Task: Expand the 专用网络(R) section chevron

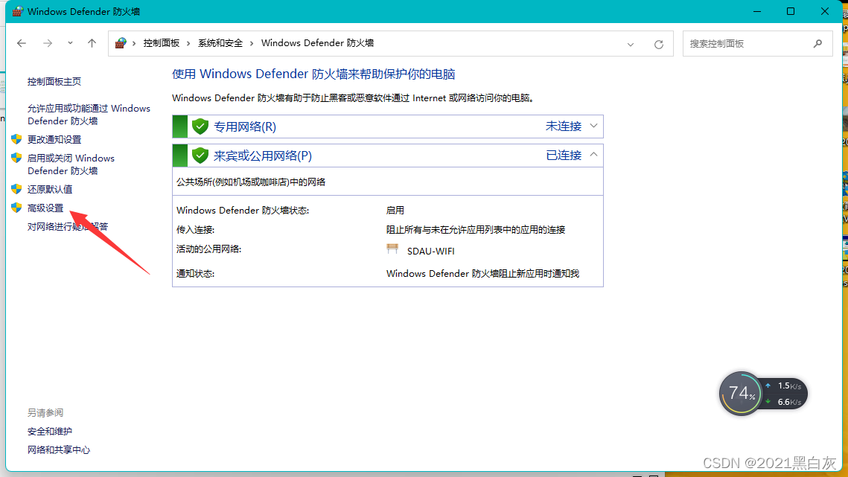Action: pos(594,126)
